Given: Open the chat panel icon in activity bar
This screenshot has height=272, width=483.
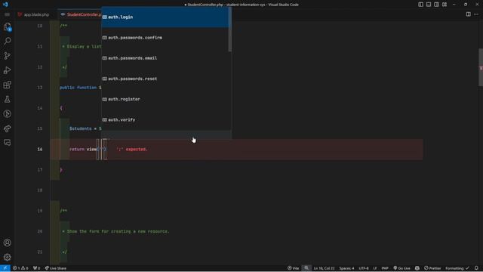Looking at the screenshot, I should coord(7,143).
